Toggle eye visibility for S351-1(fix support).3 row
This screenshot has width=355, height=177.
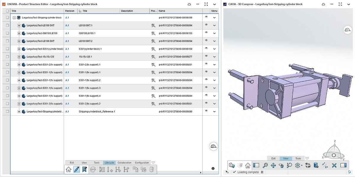(206, 87)
